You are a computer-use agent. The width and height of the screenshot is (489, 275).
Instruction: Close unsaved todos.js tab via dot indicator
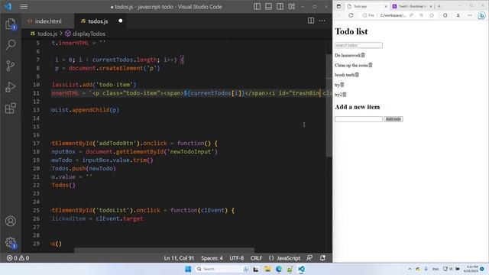coord(121,21)
